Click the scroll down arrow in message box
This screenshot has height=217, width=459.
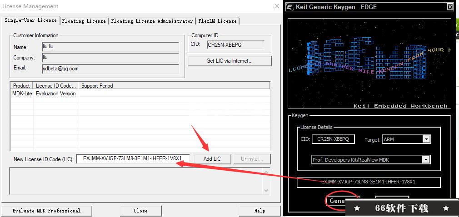(266, 191)
